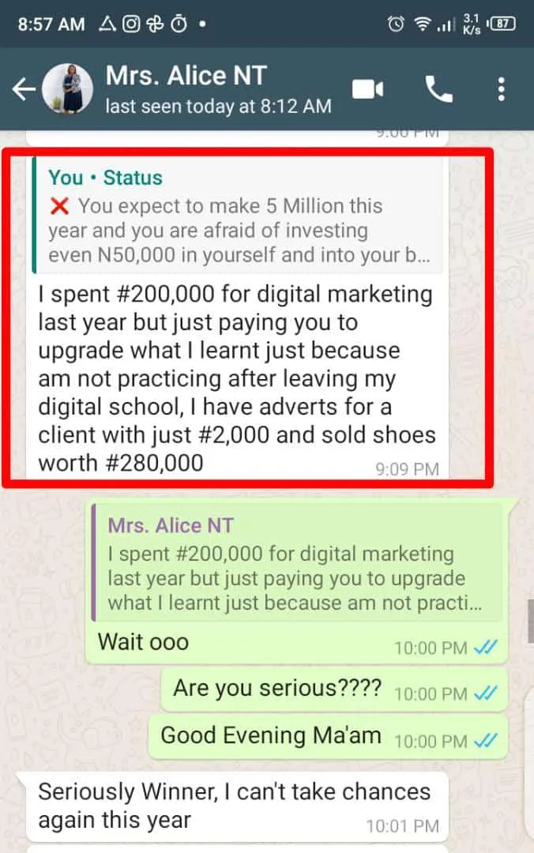534x853 pixels.
Task: Open Mrs. Alice NT profile picture
Action: pyautogui.click(x=67, y=88)
